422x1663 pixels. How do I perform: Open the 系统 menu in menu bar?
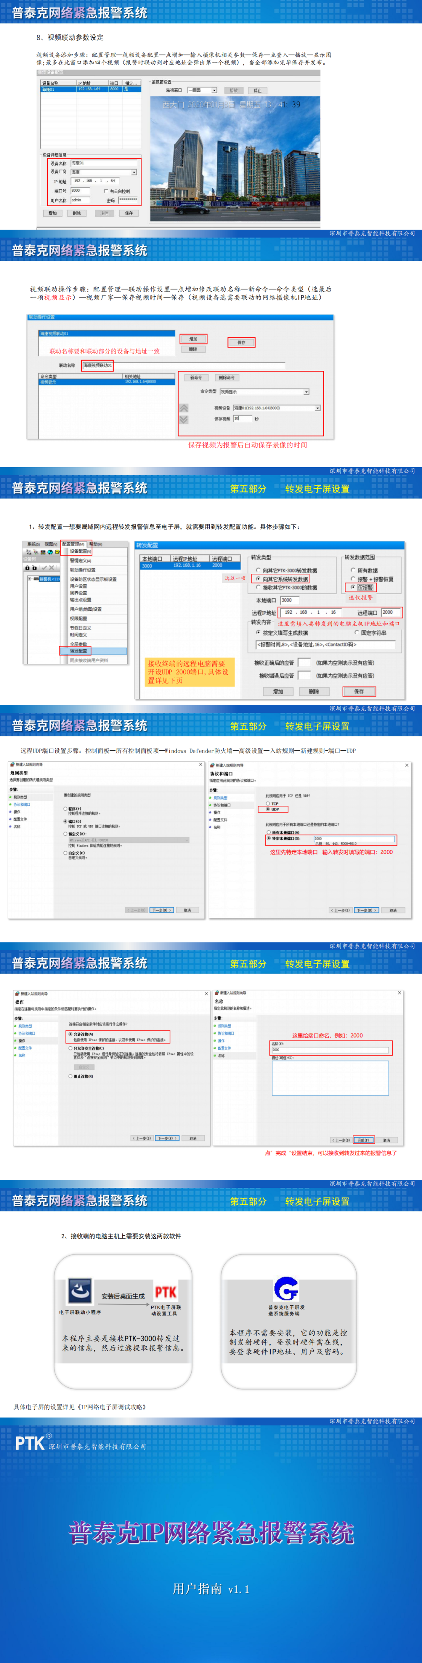(34, 544)
